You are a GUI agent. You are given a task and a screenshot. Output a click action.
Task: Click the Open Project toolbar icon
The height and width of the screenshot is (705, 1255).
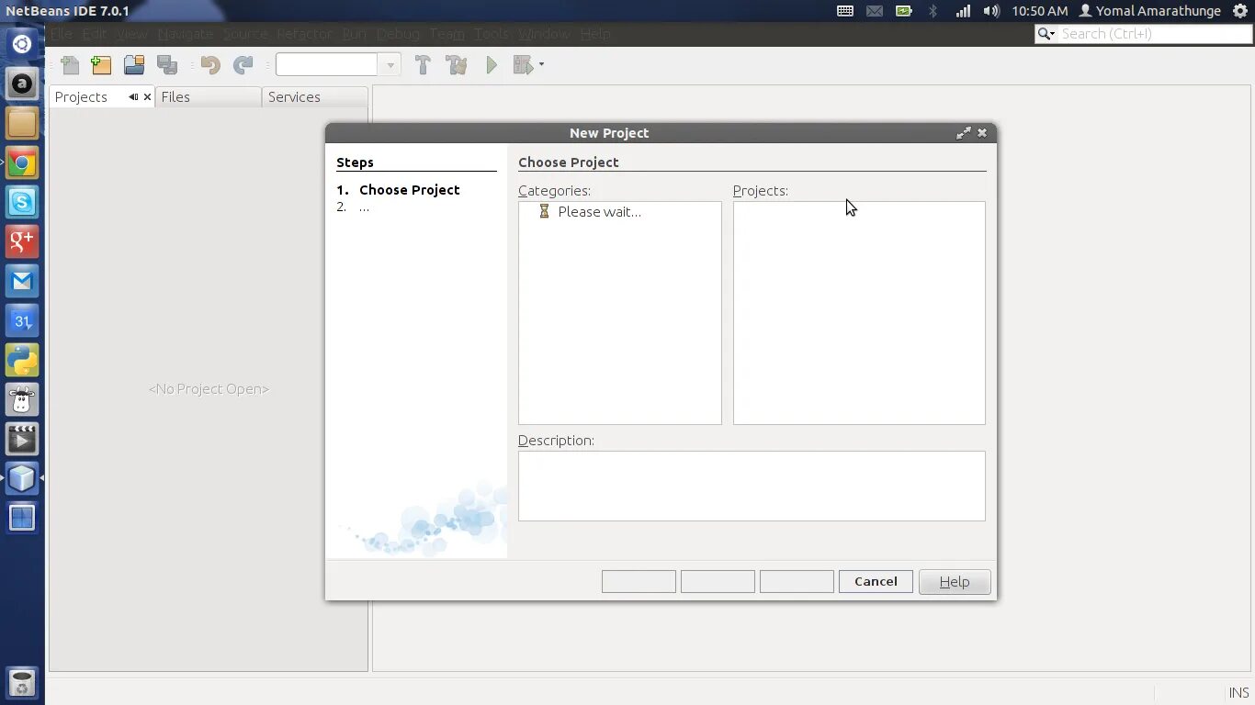click(x=134, y=65)
